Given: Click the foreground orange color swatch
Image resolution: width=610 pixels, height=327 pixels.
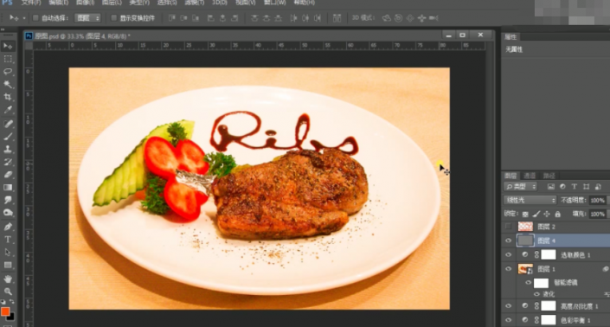Looking at the screenshot, I should pyautogui.click(x=5, y=311).
